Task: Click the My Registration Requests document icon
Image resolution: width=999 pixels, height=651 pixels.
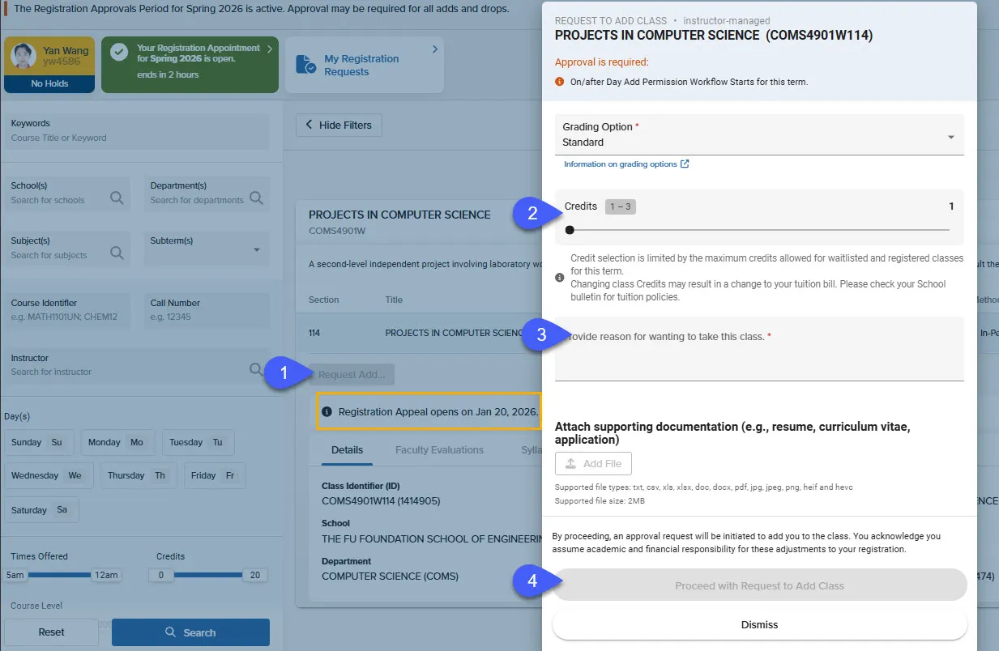Action: [x=305, y=65]
